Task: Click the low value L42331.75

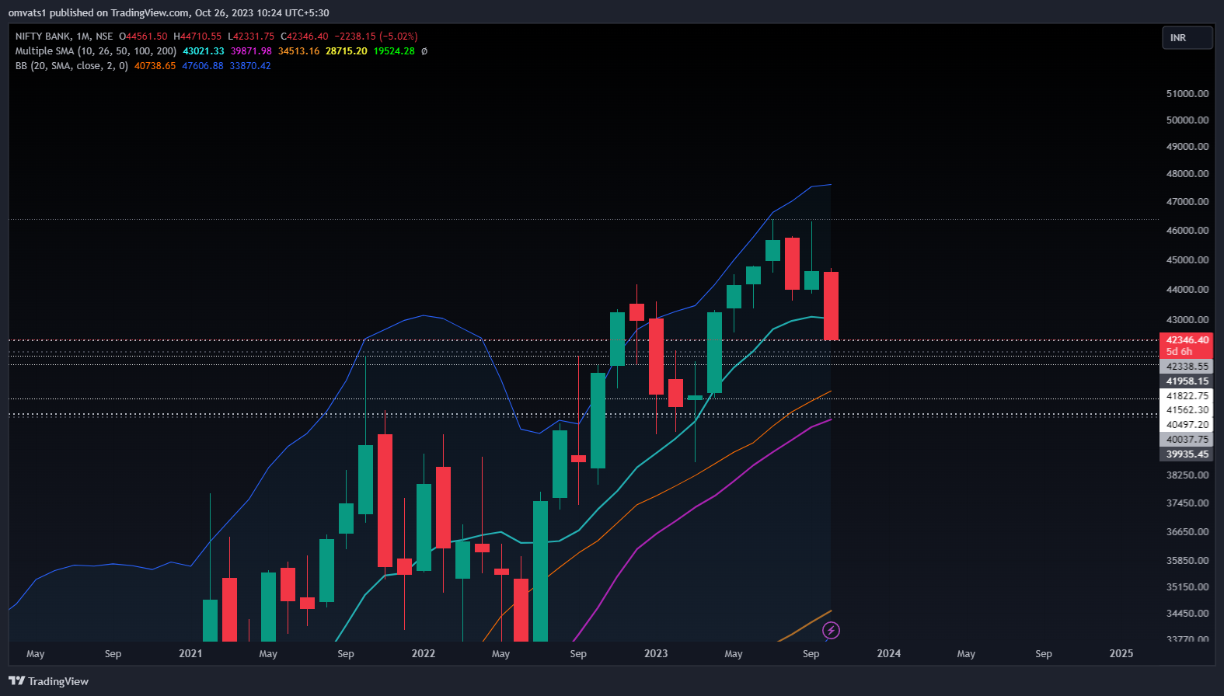Action: click(x=251, y=37)
